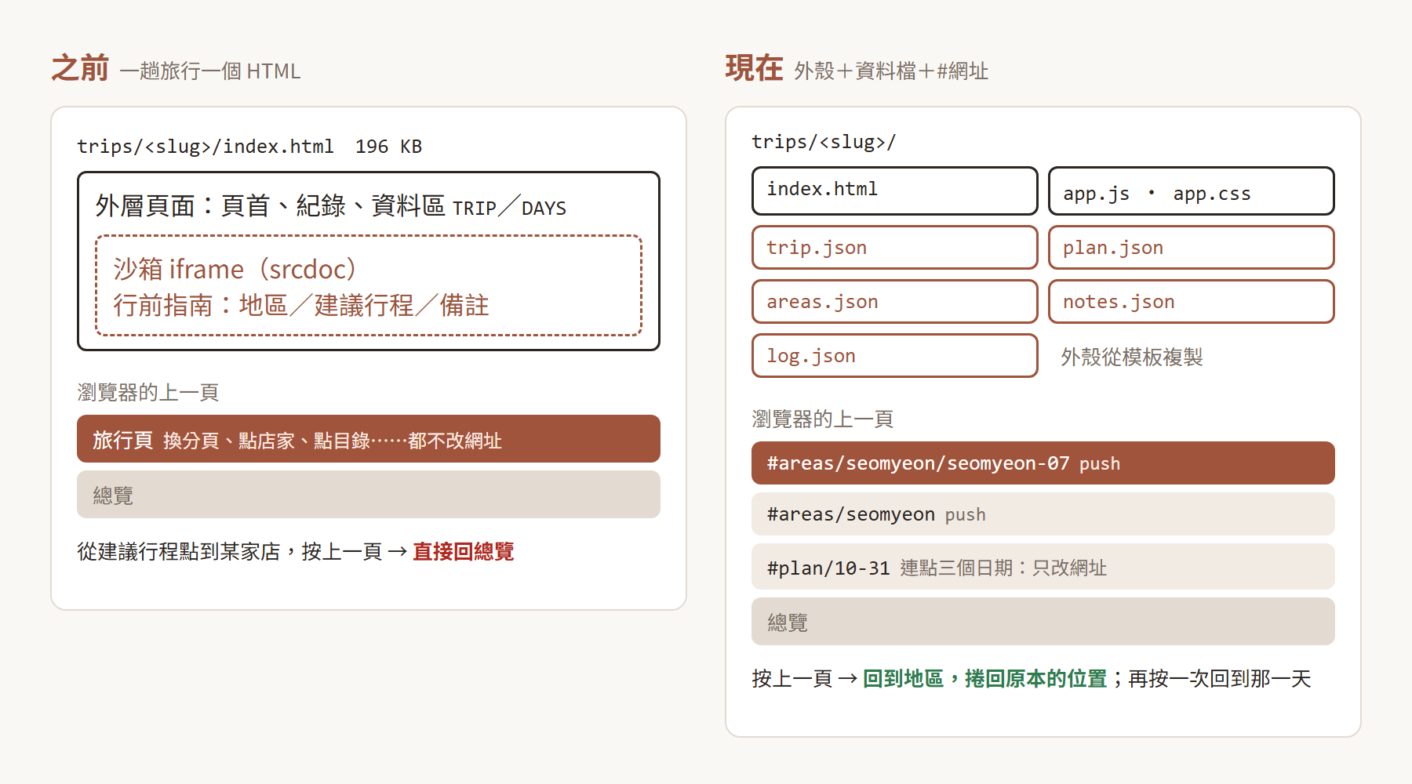Screen dimensions: 1412x784
Task: Click green 回到地區,捲回原本的位置 text
Action: 984,679
